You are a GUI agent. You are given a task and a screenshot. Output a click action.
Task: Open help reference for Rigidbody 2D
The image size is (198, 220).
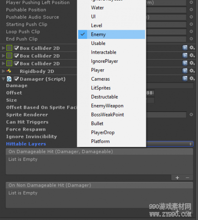tap(185, 71)
